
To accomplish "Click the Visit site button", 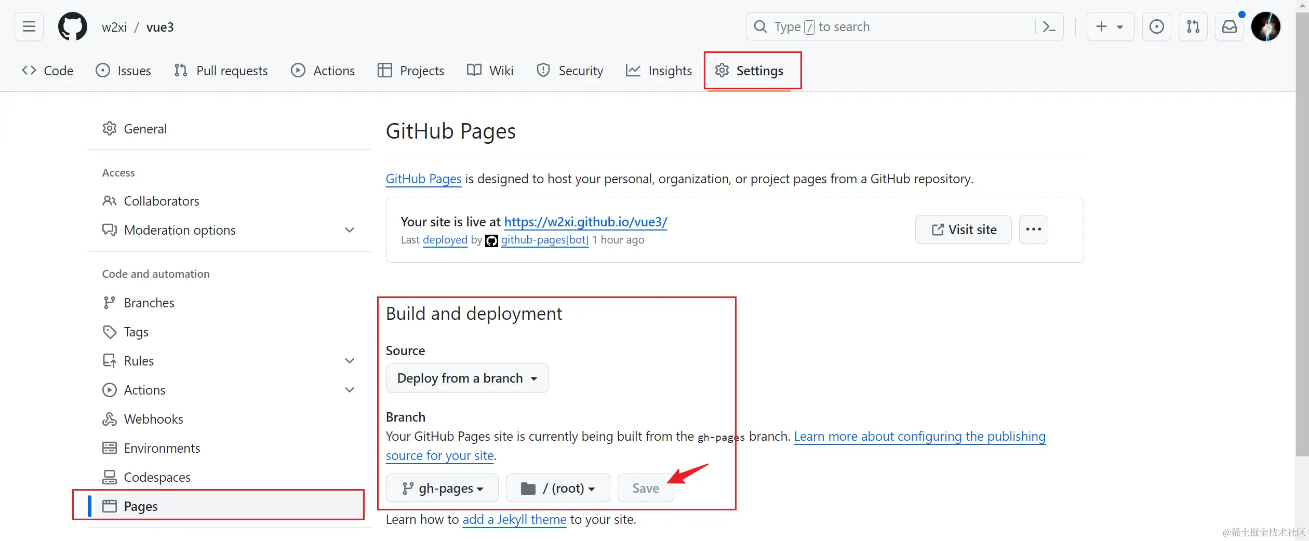I will 964,229.
